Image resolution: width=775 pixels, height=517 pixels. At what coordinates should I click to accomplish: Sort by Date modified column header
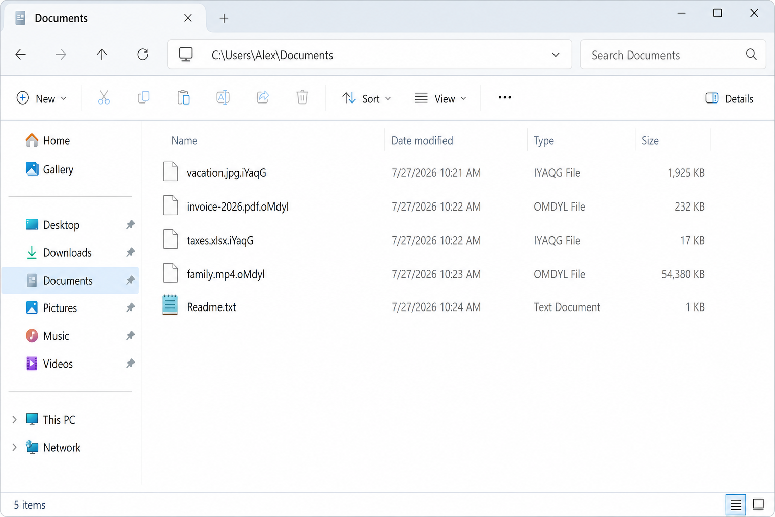click(x=422, y=141)
